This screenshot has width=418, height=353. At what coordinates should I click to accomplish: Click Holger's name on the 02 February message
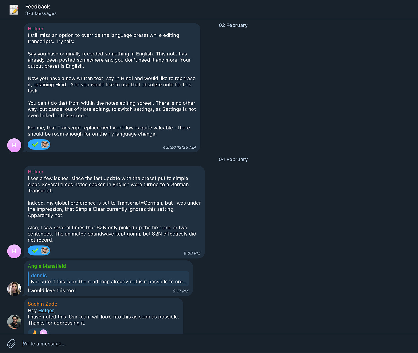pyautogui.click(x=36, y=29)
